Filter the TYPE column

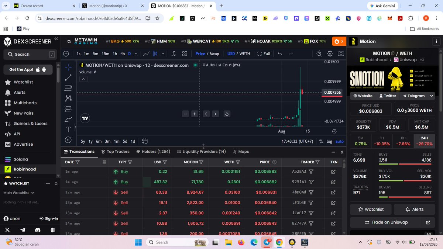click(x=130, y=162)
